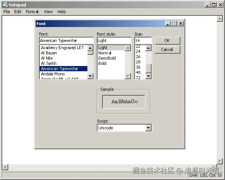Image resolution: width=225 pixels, height=180 pixels.
Task: Select size 48 in size list
Action: pyautogui.click(x=140, y=72)
